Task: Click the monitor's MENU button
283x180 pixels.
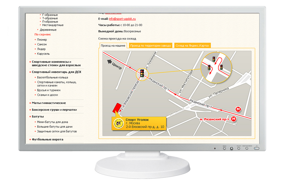Action: tap(224, 148)
